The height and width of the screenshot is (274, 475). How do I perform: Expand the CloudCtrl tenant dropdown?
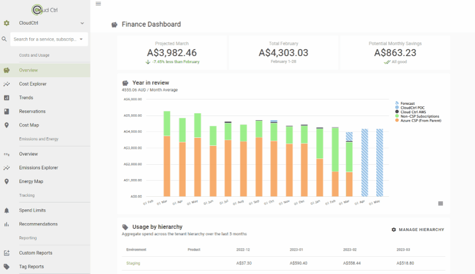82,23
